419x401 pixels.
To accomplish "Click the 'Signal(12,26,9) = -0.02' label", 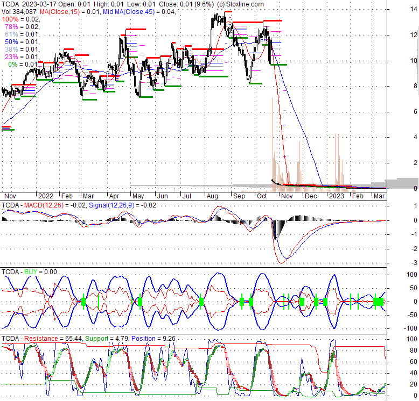I will pyautogui.click(x=122, y=205).
